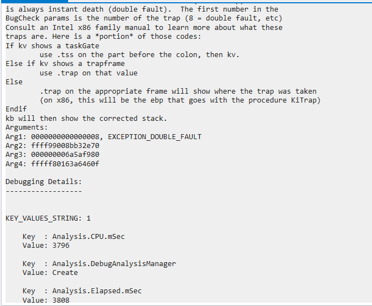
Task: Click the 'kb will then show' line
Action: pos(86,119)
